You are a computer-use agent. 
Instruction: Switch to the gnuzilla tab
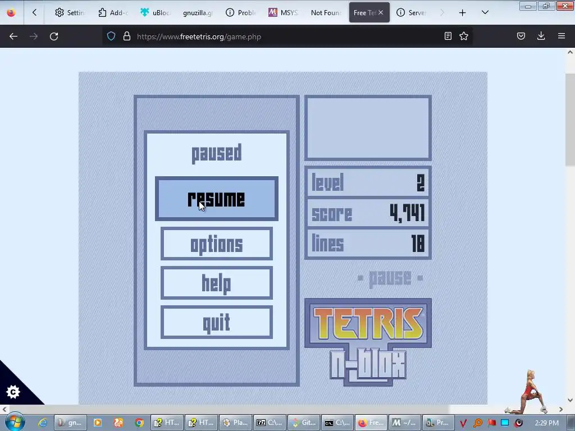(198, 12)
